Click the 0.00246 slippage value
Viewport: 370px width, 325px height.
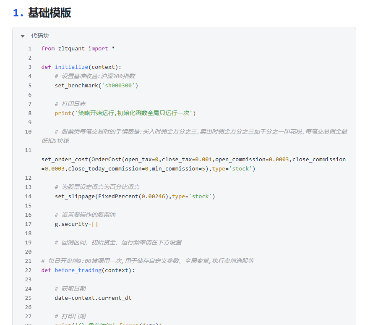(x=154, y=197)
